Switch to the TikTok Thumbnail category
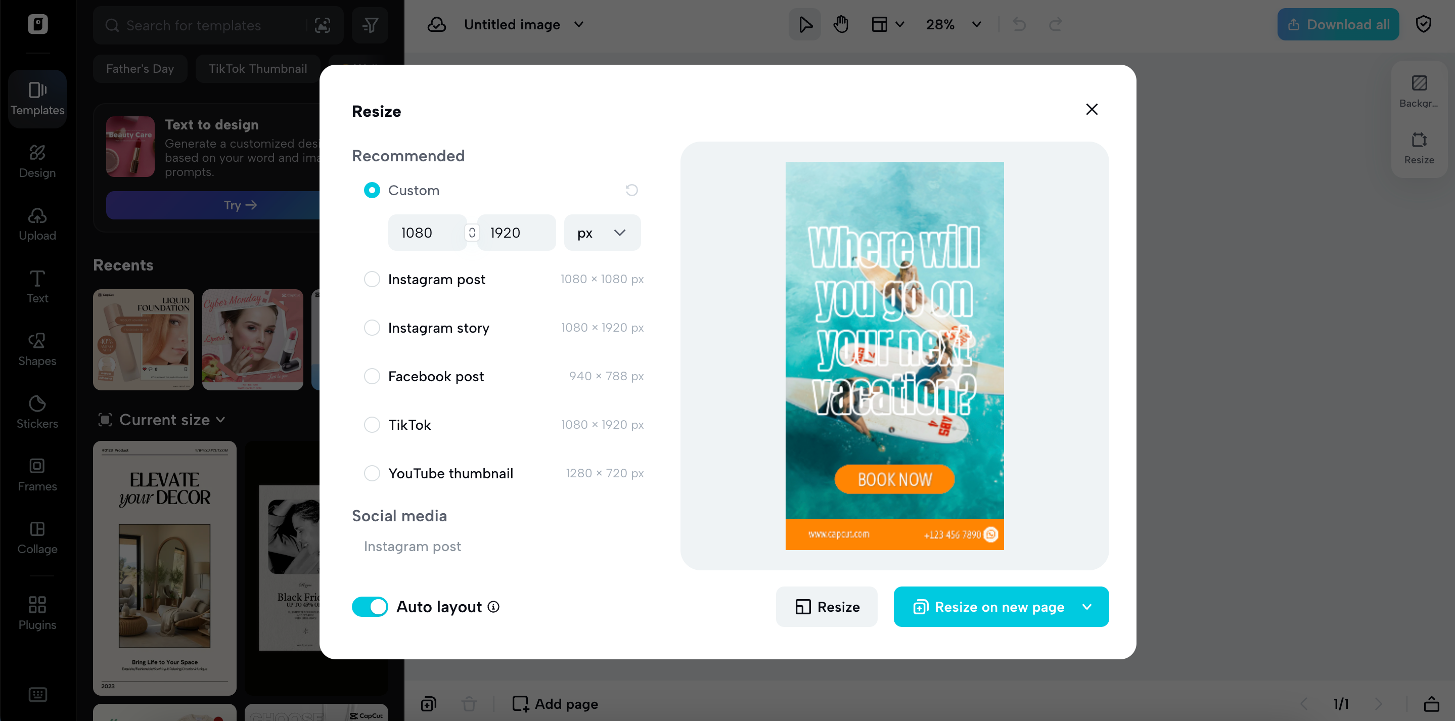This screenshot has width=1455, height=721. [x=257, y=68]
